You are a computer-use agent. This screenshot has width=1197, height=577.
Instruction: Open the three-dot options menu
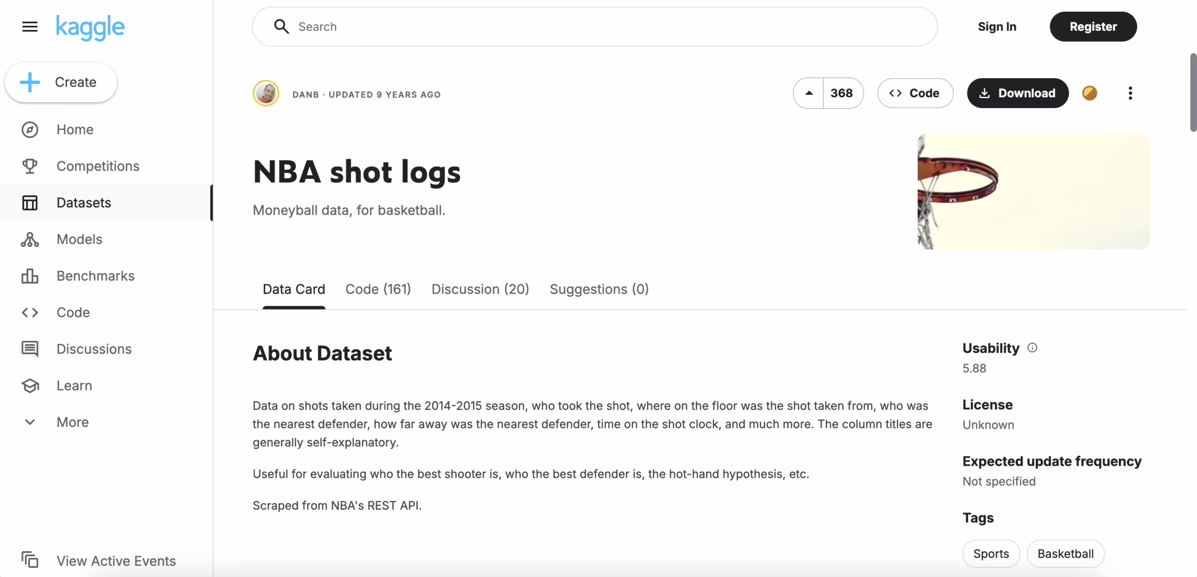coord(1130,93)
